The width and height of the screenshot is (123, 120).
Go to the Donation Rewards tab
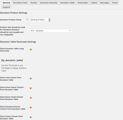tap(49, 3)
